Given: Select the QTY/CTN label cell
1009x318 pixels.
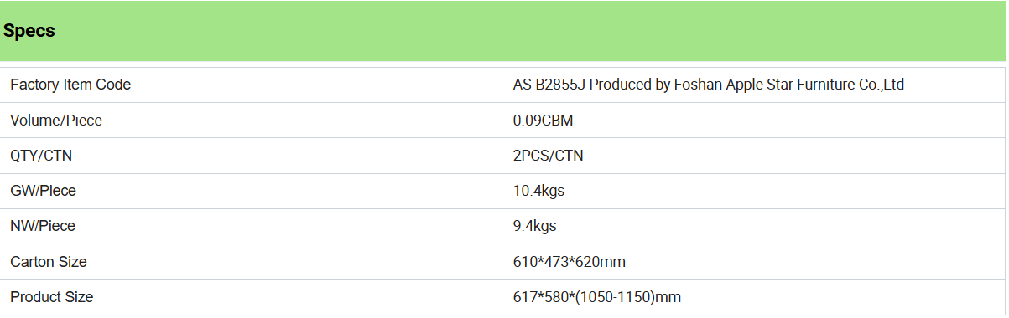Looking at the screenshot, I should coord(251,156).
